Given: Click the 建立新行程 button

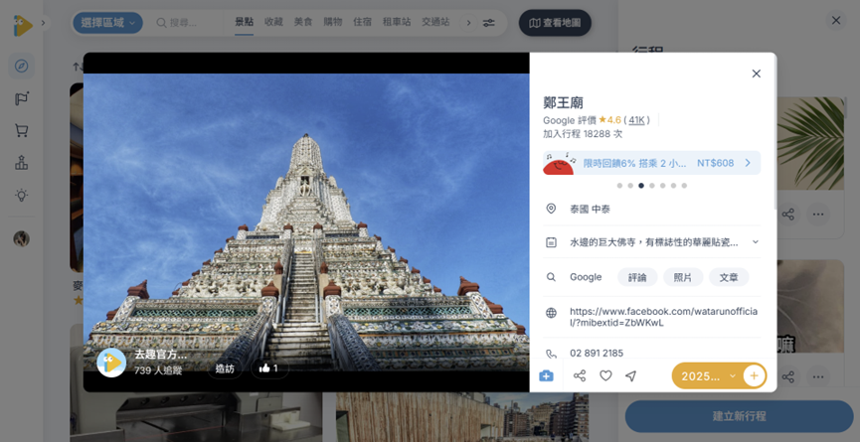Looking at the screenshot, I should [739, 416].
